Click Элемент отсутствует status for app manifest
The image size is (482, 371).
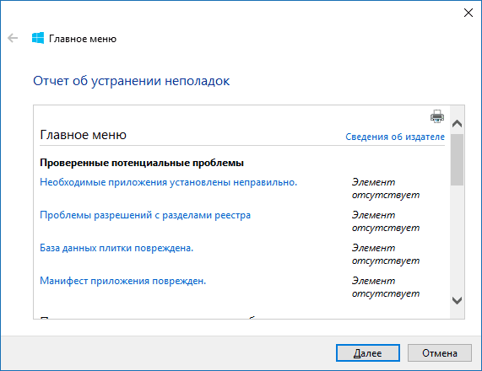click(386, 287)
